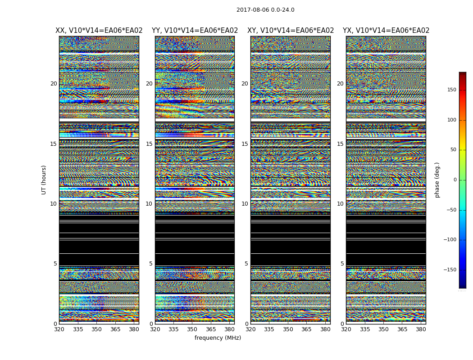Screen dimensions: 473x360
Task: Click the phase (deg.) colorbar label
Action: pos(437,180)
